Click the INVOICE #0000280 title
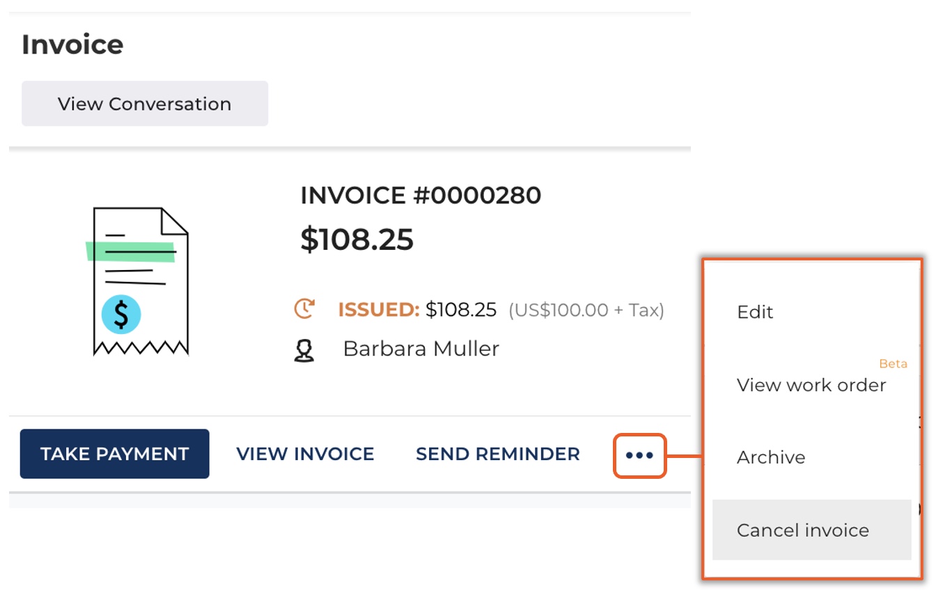This screenshot has height=593, width=936. tap(421, 196)
